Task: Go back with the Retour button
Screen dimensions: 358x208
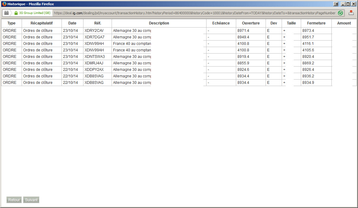Action: (14, 200)
